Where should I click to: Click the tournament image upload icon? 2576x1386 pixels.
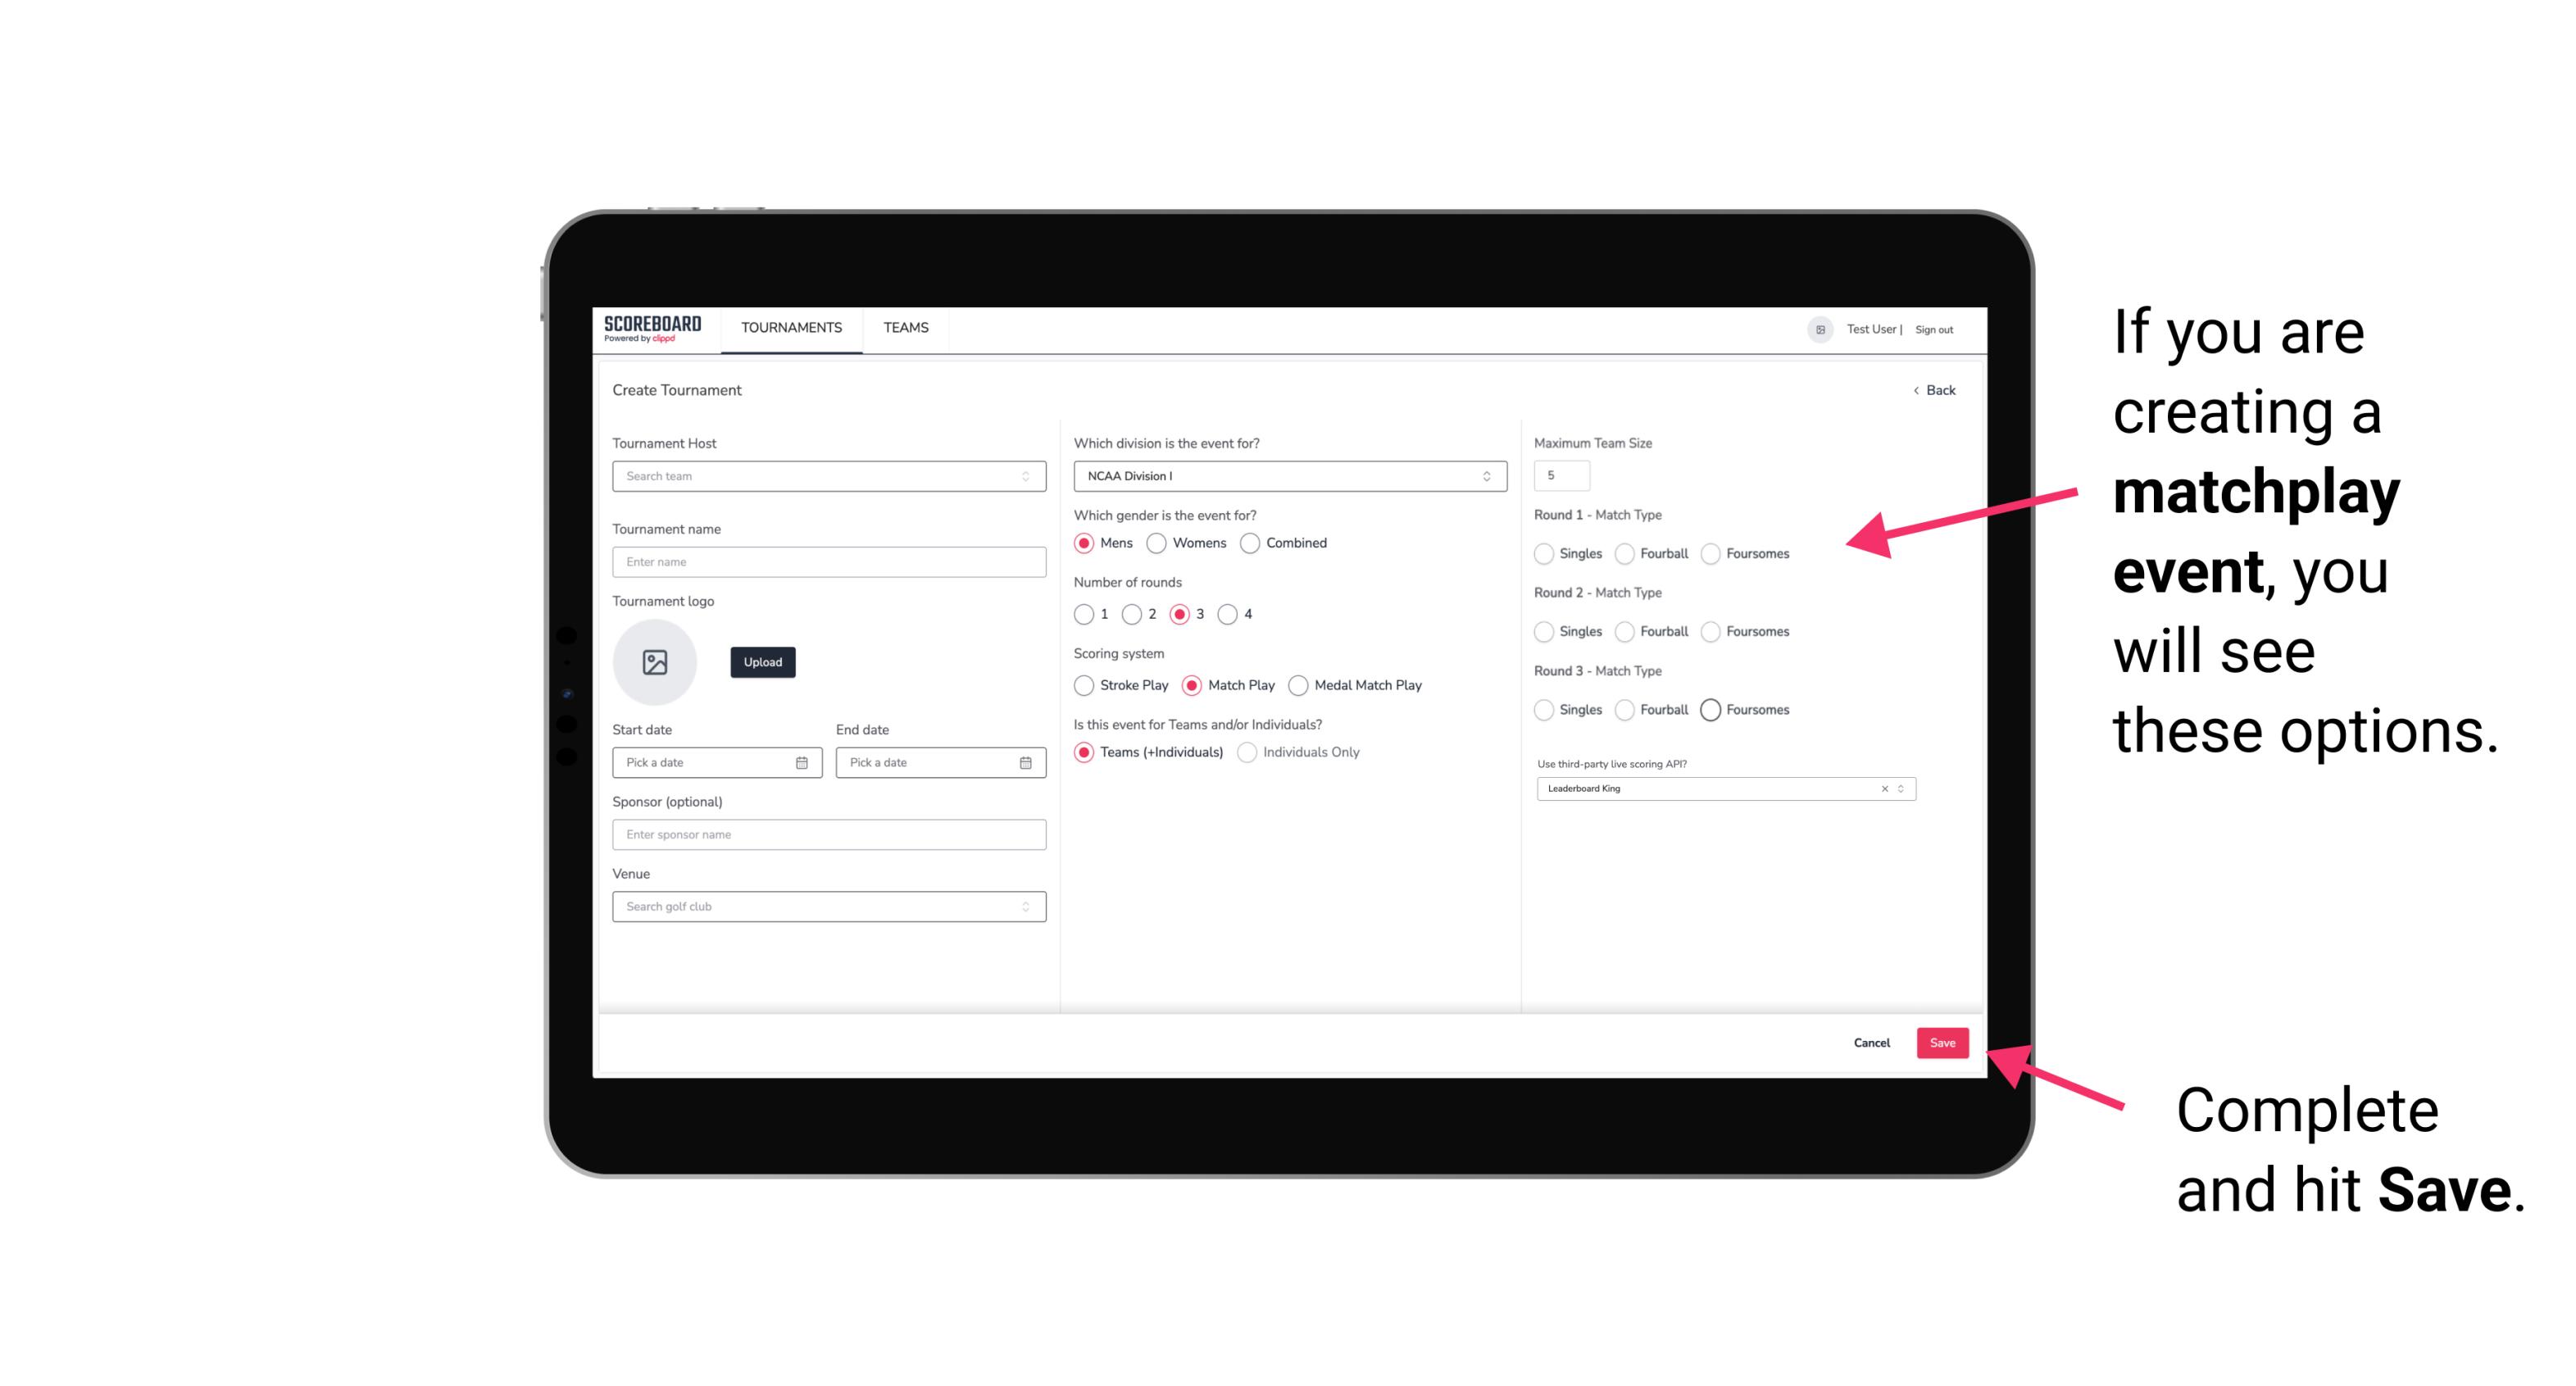point(655,662)
